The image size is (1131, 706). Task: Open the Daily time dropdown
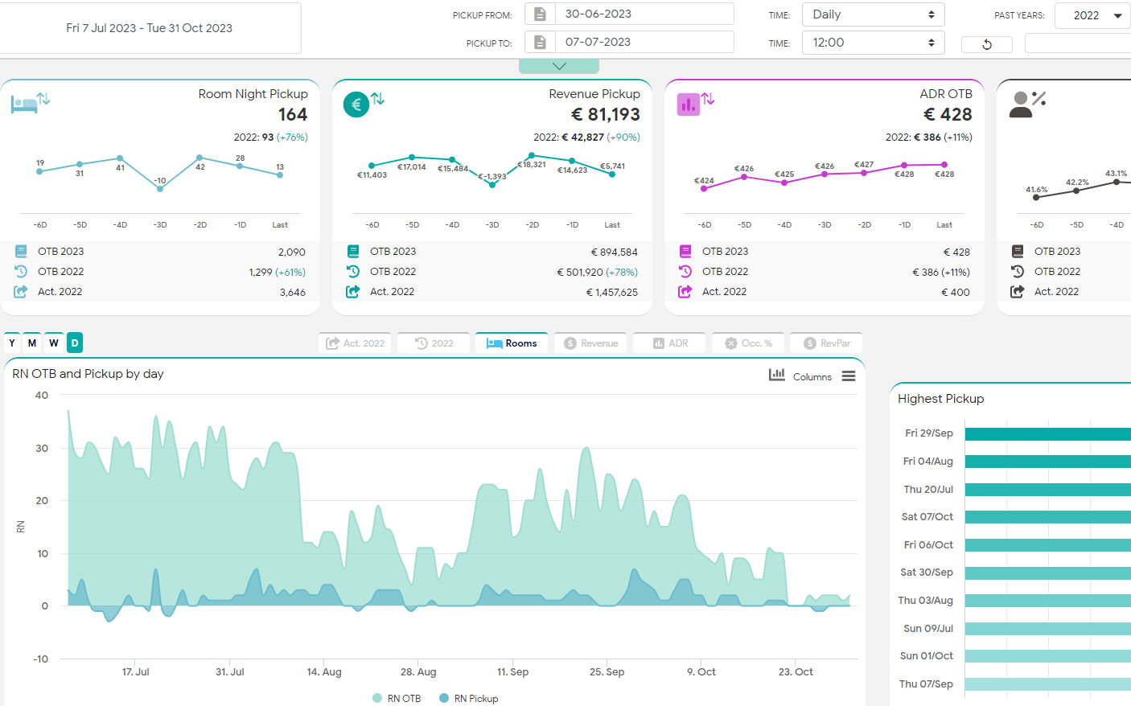[873, 14]
